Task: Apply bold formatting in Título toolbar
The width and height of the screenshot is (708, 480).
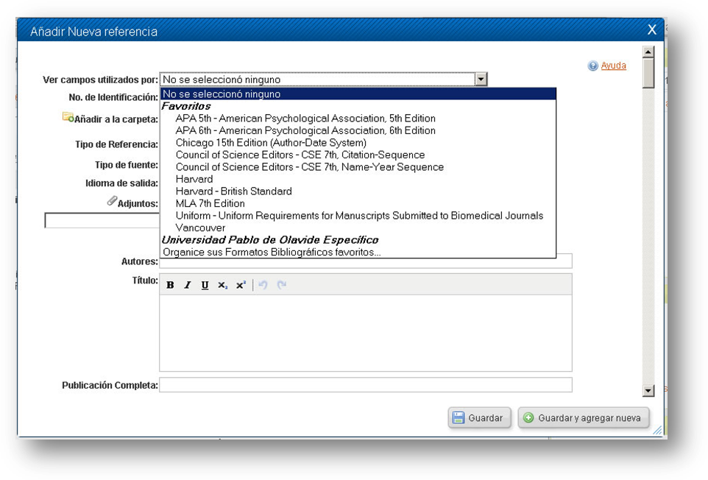Action: (x=170, y=285)
